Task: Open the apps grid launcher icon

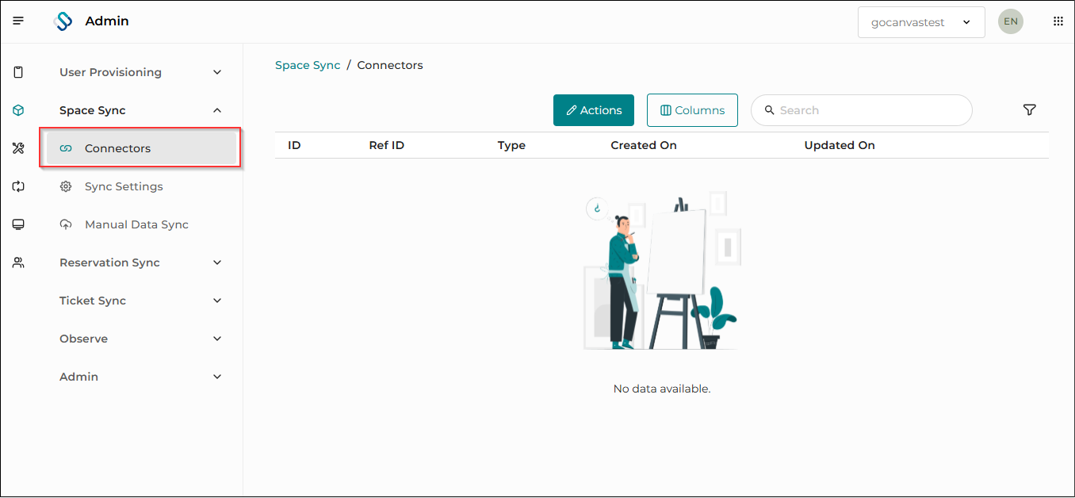Action: 1058,21
